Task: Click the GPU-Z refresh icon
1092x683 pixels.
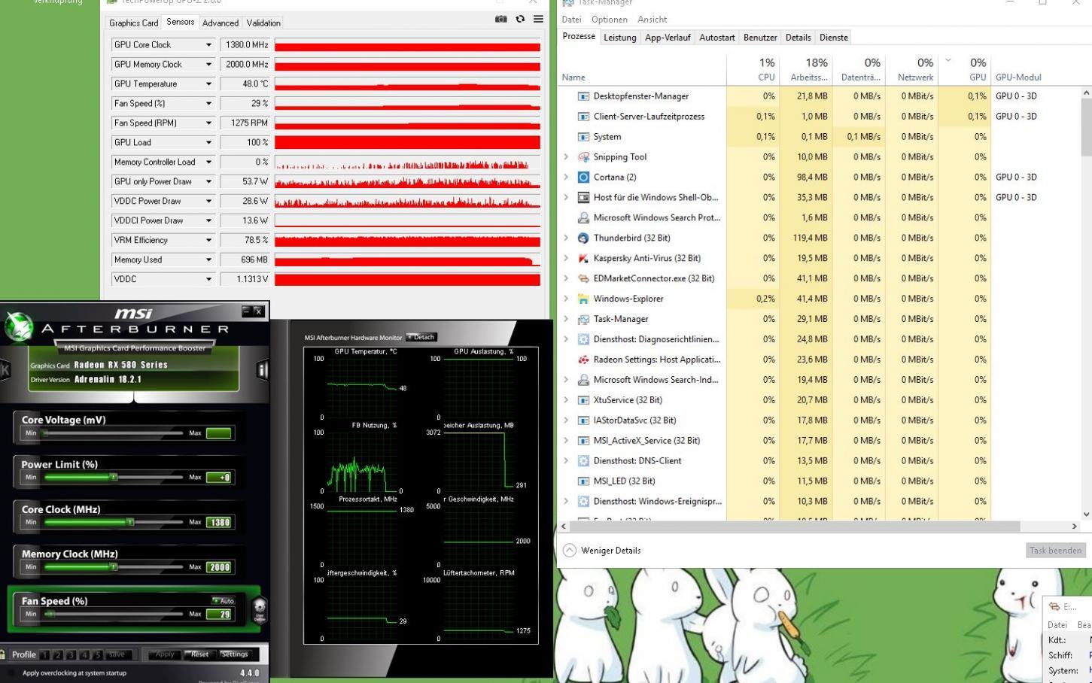Action: 520,19
